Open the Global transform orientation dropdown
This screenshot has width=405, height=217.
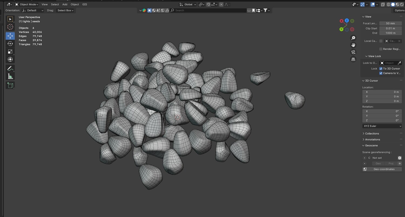[188, 4]
